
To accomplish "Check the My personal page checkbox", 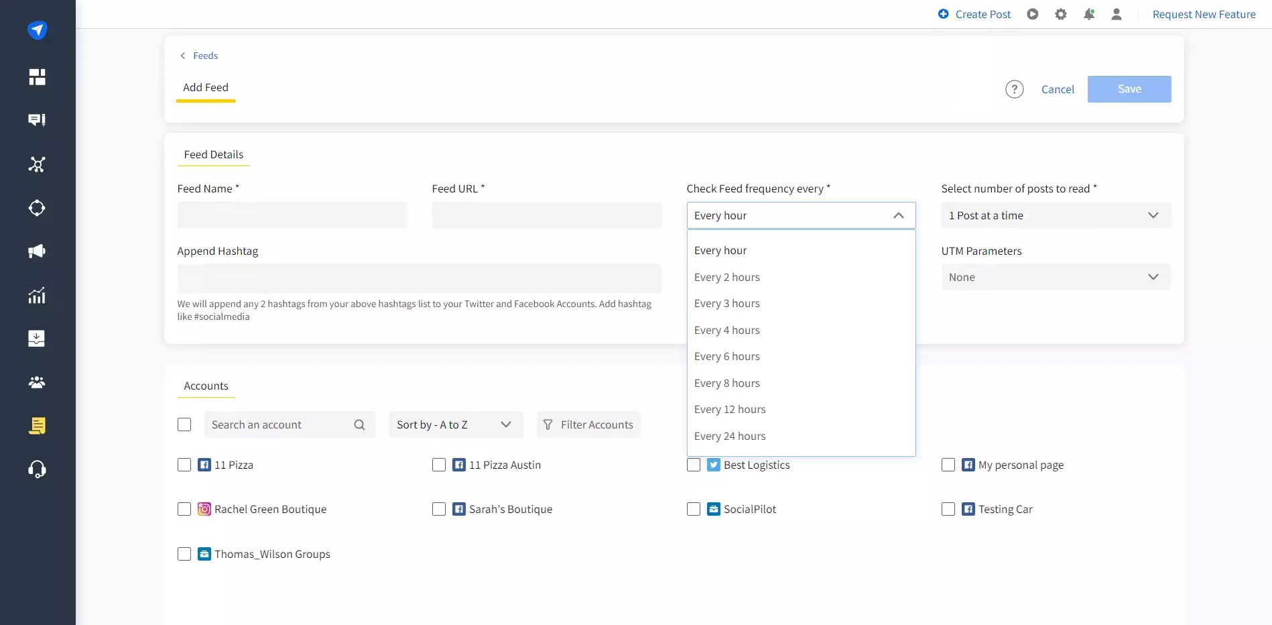I will click(x=948, y=465).
